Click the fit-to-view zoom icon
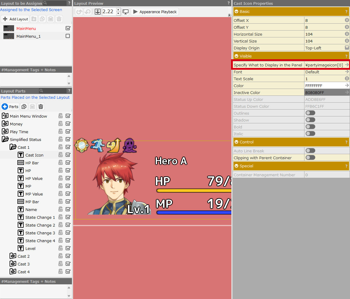The width and height of the screenshot is (350, 299). [x=98, y=12]
